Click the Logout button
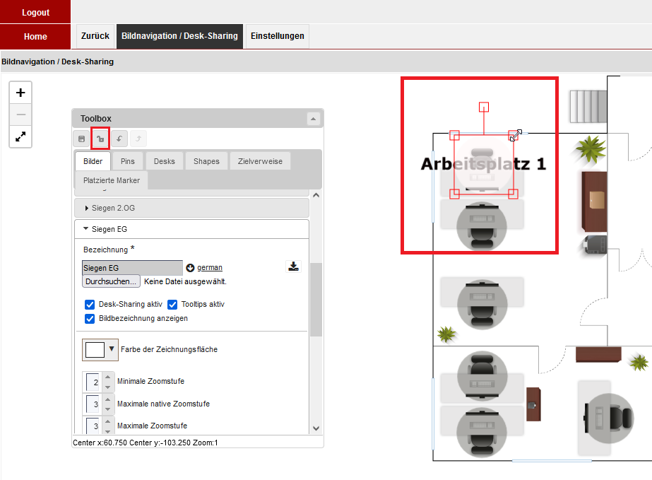The height and width of the screenshot is (480, 652). (x=35, y=12)
